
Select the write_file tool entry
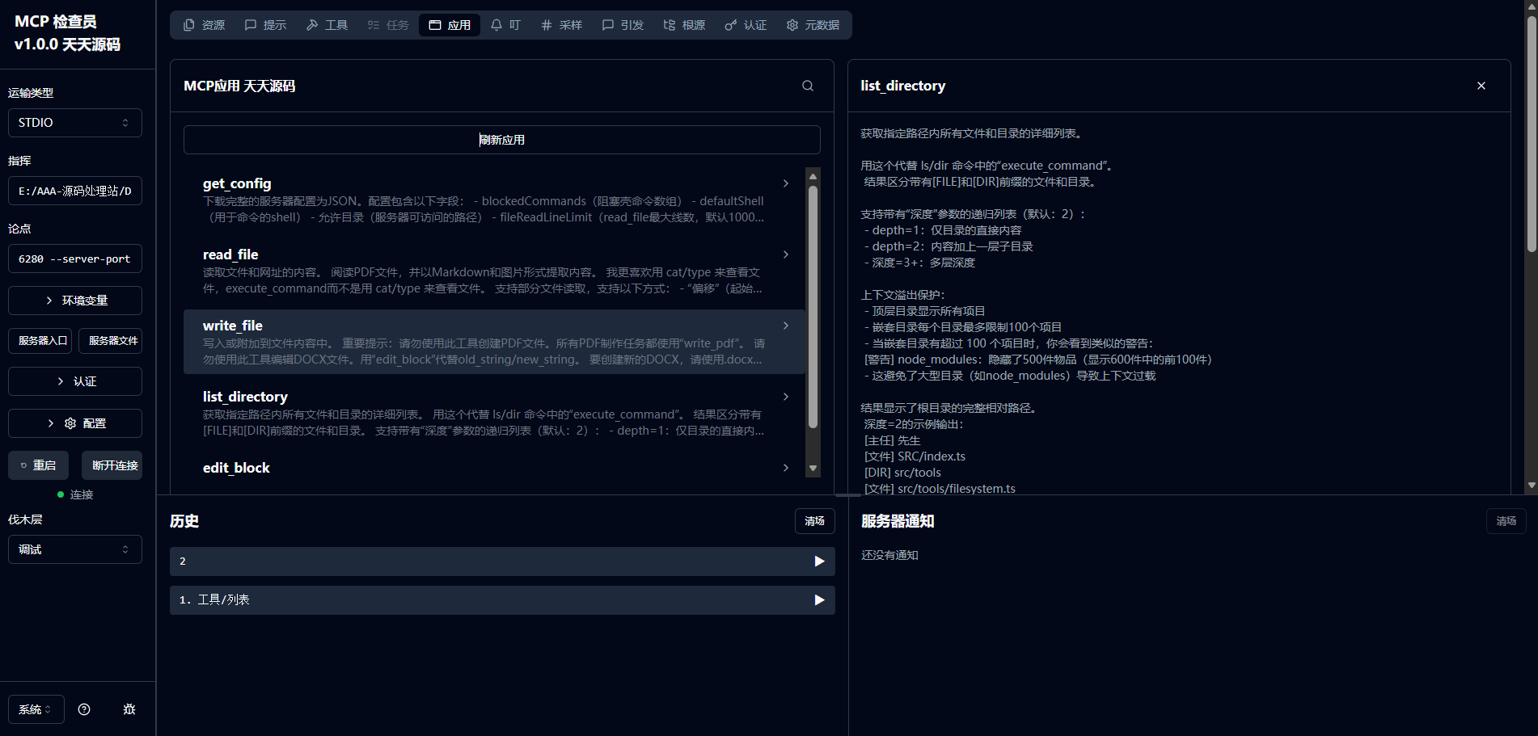coord(494,342)
